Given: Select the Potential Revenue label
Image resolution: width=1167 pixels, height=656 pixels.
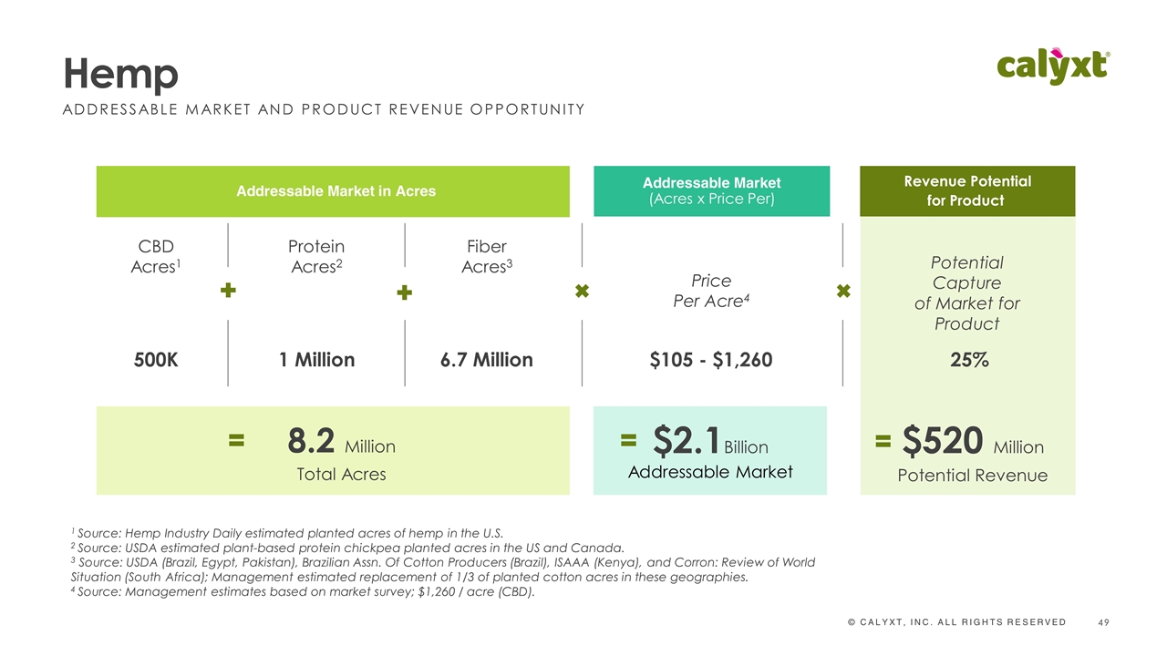Looking at the screenshot, I should (973, 476).
